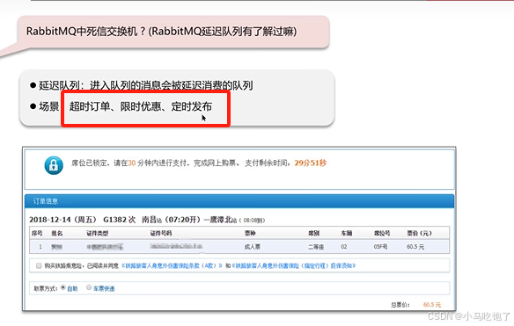Click the orange 60.5 元 total price

(x=432, y=305)
